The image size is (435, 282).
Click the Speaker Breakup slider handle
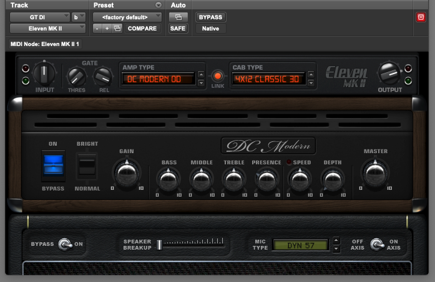pos(160,245)
